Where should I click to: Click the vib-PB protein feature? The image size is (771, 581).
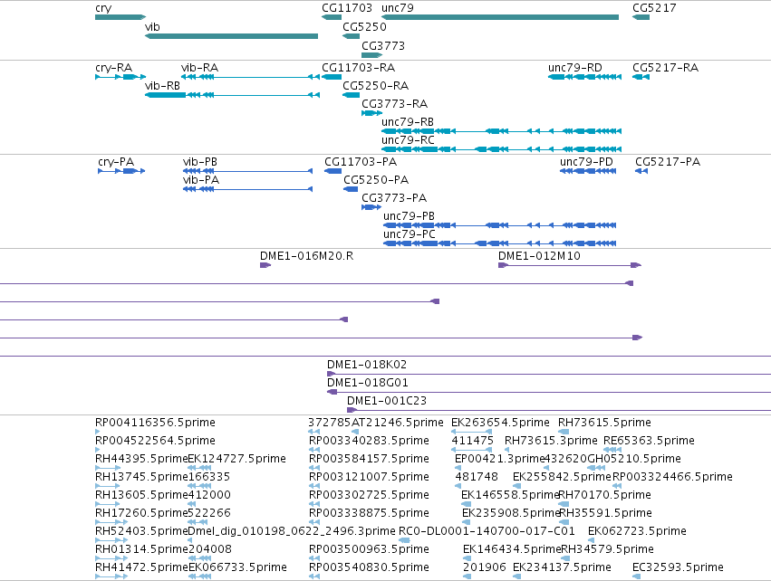(x=248, y=171)
